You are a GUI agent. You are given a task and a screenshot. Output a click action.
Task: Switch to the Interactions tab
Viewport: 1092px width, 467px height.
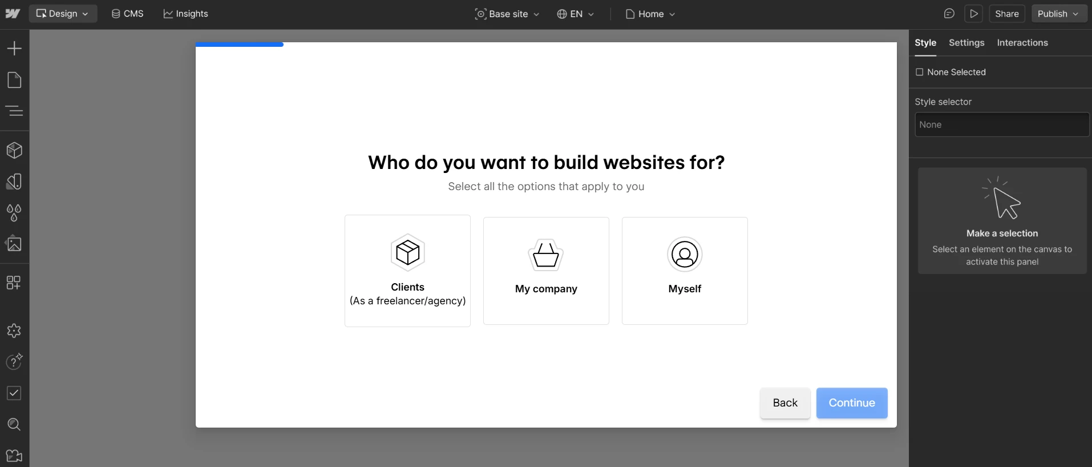point(1022,43)
